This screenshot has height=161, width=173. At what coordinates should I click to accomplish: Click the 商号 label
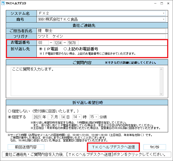coord(20,19)
